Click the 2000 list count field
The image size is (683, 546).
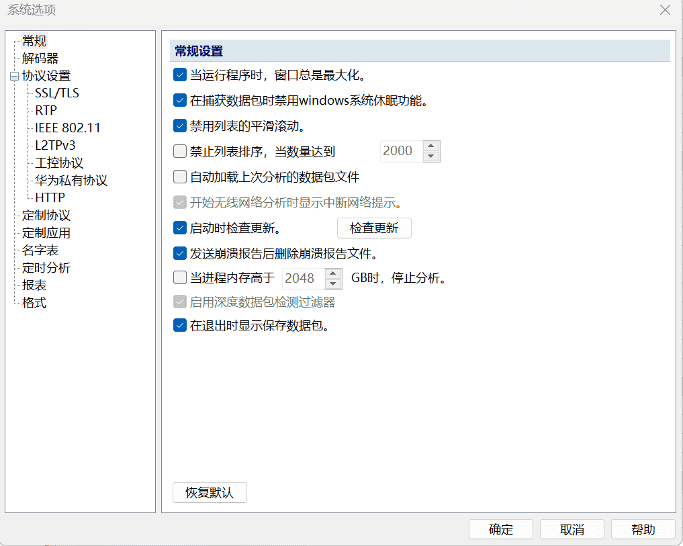point(400,151)
